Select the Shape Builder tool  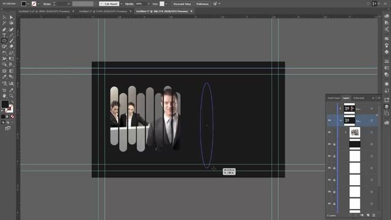point(4,65)
